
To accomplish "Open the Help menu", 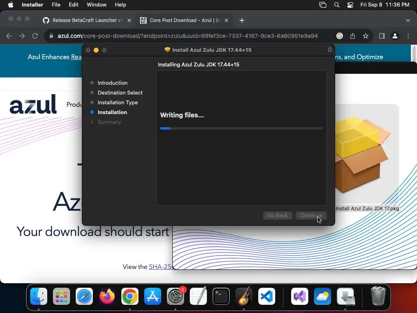I will pyautogui.click(x=120, y=5).
